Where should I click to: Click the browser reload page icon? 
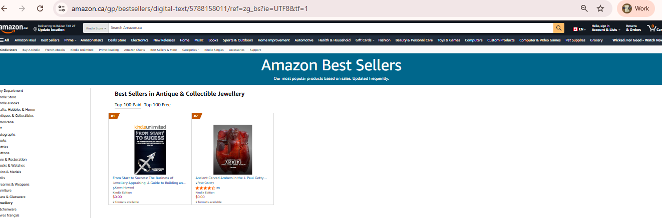coord(40,8)
